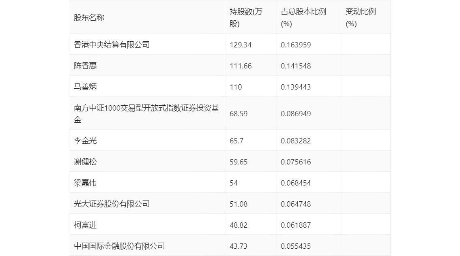Click the ratio value 0.139443
The height and width of the screenshot is (256, 460).
296,87
